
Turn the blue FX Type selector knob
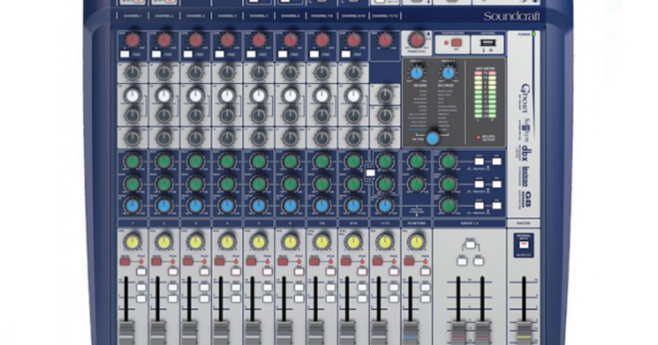tap(433, 138)
